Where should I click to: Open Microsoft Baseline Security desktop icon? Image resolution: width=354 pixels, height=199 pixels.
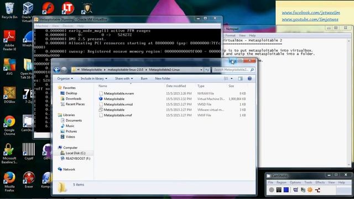click(x=9, y=154)
